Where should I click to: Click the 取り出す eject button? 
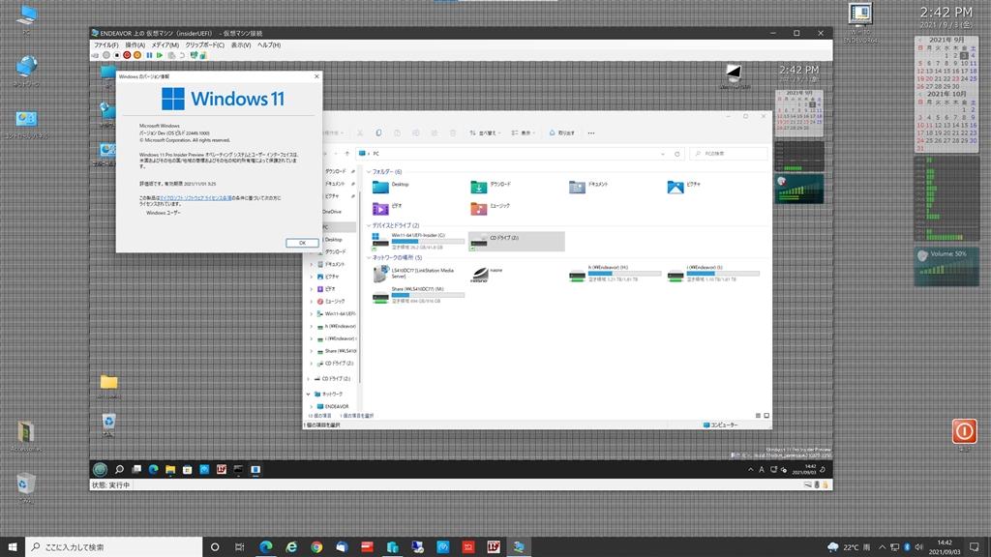click(562, 132)
